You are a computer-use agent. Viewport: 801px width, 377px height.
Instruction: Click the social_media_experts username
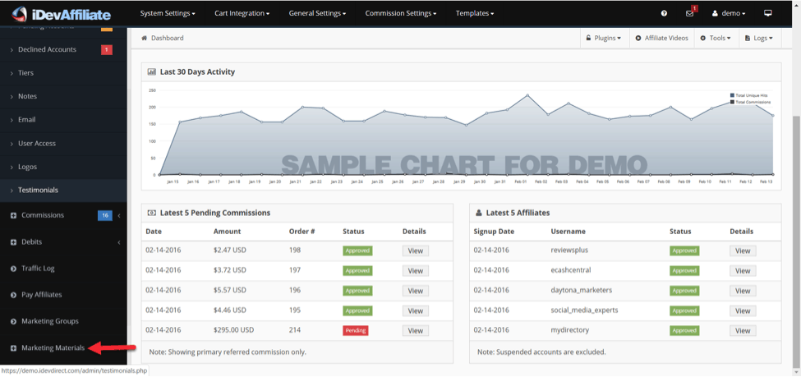(x=584, y=310)
